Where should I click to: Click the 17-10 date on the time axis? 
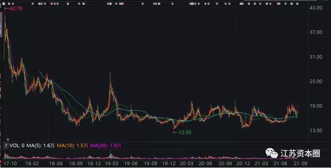10,164
